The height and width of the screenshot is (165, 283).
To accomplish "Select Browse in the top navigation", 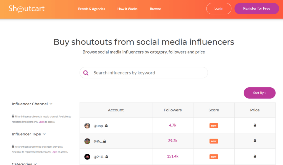I will (x=155, y=9).
